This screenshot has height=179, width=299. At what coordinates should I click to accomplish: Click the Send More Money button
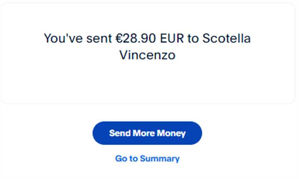point(147,133)
